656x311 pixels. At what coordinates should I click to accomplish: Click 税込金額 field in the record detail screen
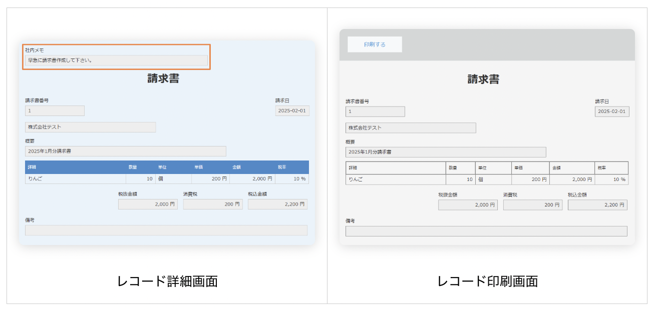pos(277,204)
